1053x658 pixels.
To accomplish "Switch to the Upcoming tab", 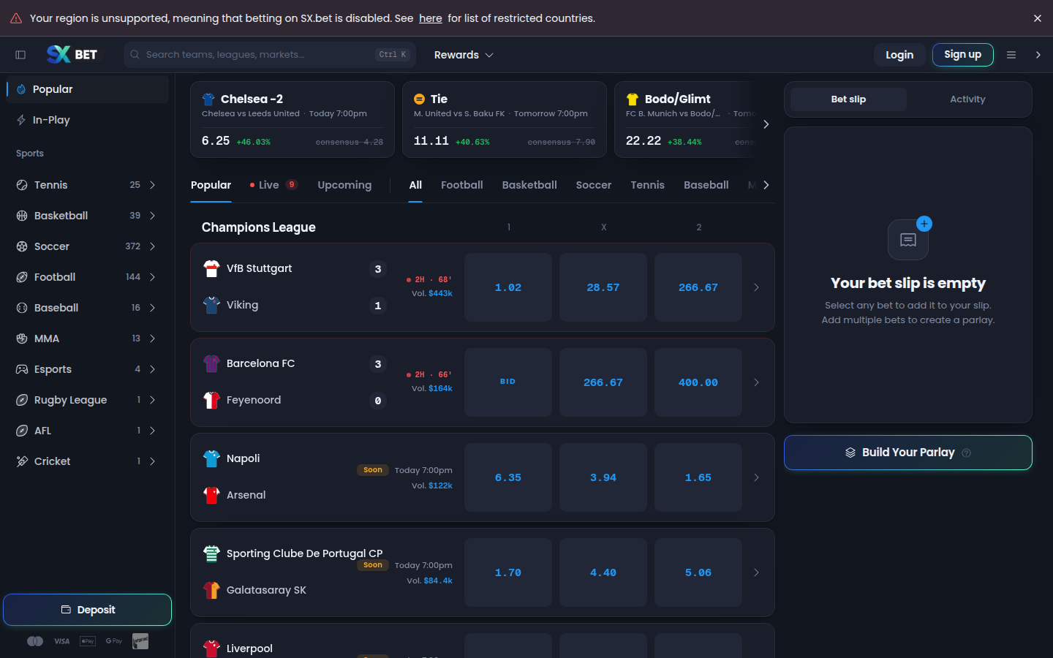I will (344, 185).
